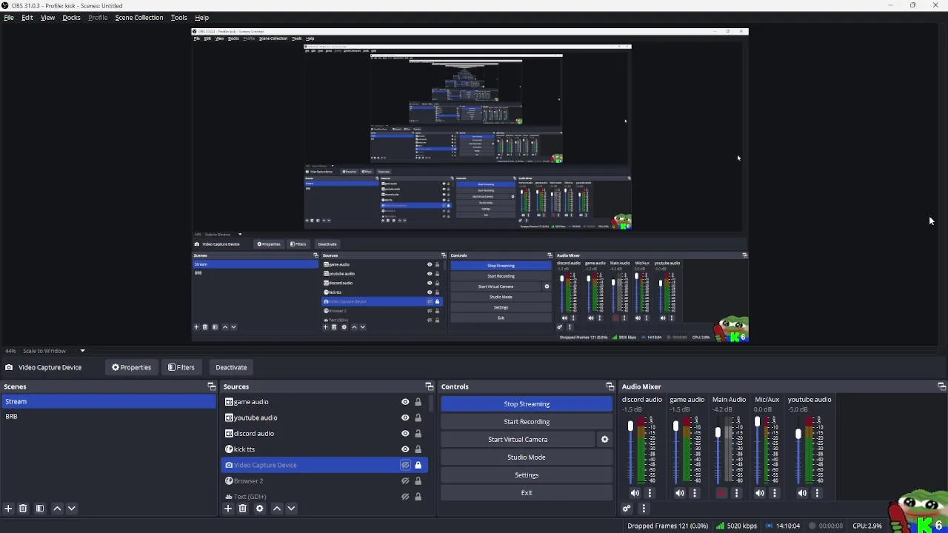Unmute the Main Audio red speaker icon
This screenshot has width=948, height=533.
click(x=722, y=493)
